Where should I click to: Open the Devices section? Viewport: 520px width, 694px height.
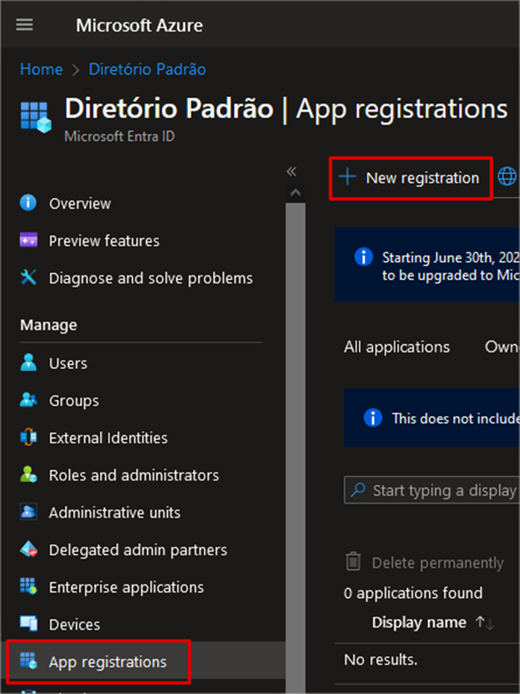click(x=75, y=625)
